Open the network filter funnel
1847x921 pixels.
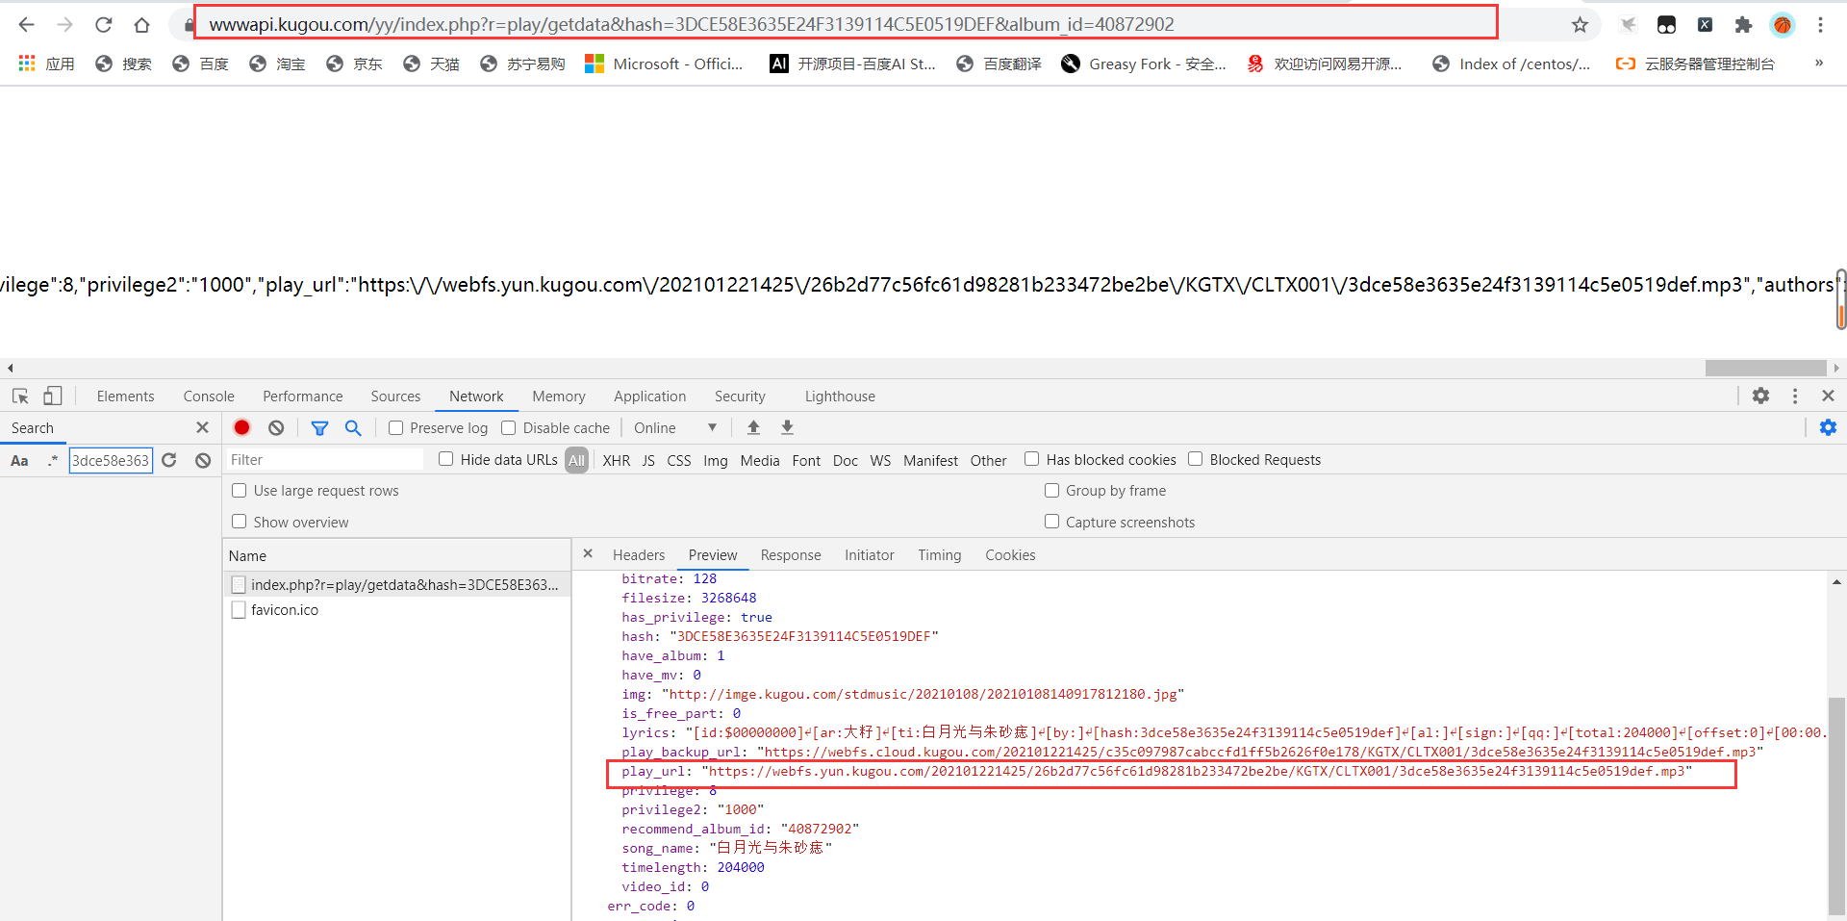[320, 427]
